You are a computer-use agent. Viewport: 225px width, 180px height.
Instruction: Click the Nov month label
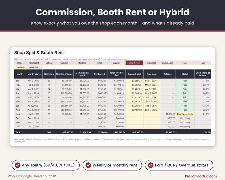coord(20,122)
